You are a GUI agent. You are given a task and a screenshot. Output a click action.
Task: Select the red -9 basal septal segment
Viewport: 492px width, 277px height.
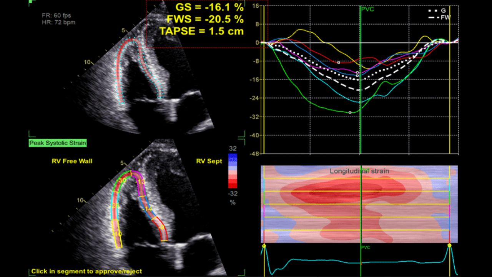tap(161, 229)
